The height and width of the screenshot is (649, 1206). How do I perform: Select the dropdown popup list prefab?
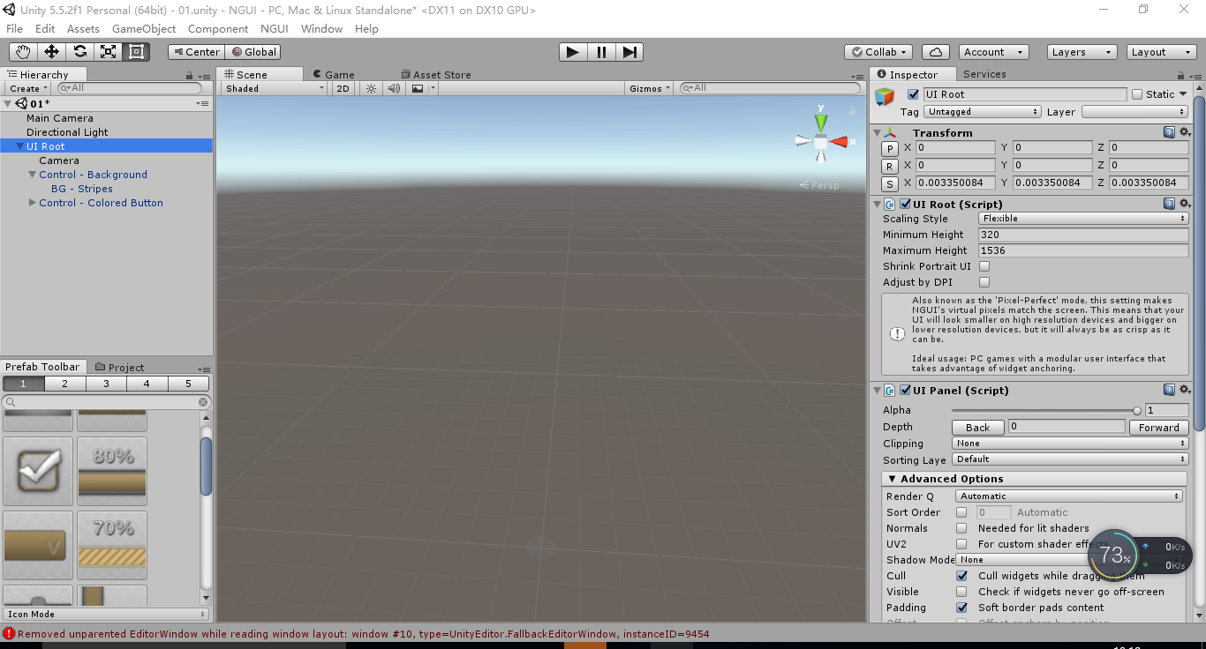click(38, 544)
